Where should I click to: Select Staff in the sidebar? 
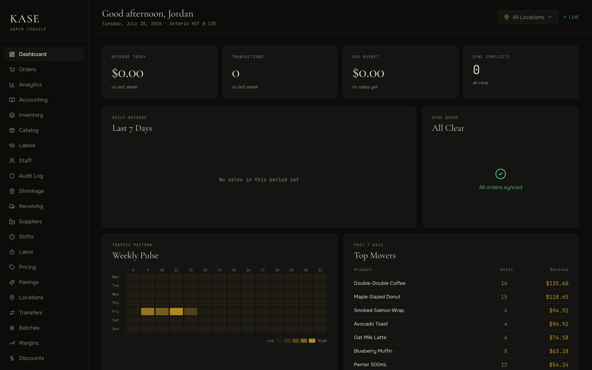tap(44, 161)
